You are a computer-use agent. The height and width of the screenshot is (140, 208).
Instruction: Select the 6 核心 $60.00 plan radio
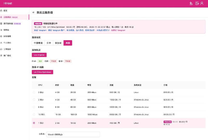click(34, 107)
